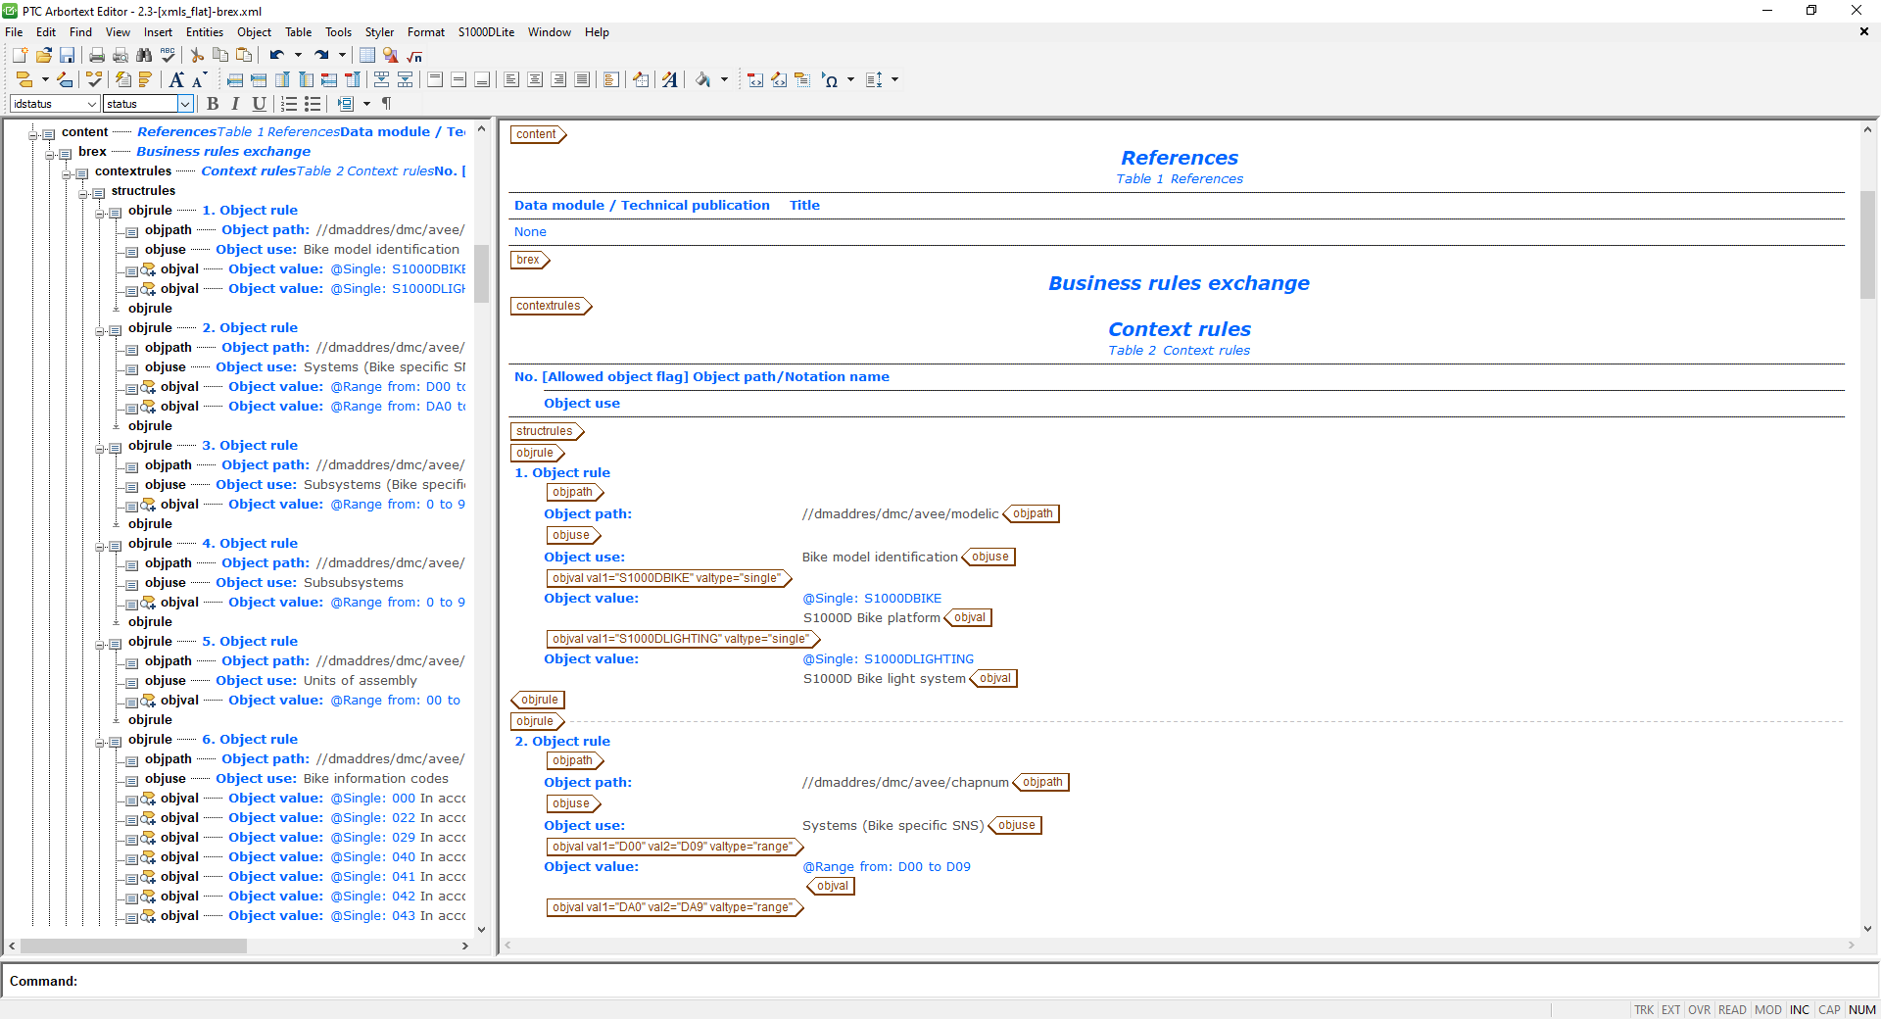Insert a special character with the omega icon
The image size is (1881, 1019).
(831, 80)
